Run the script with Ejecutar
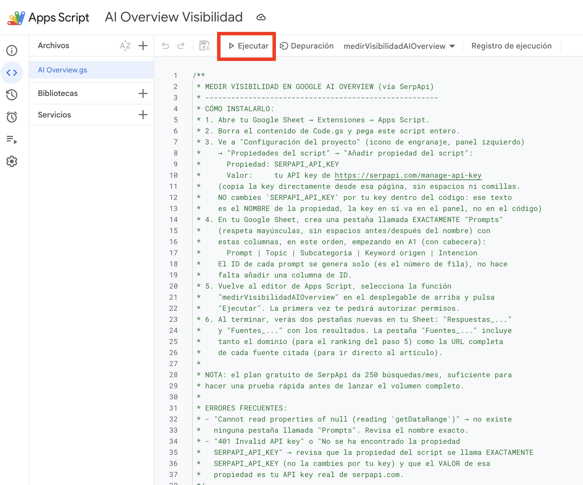Viewport: 583px width, 485px height. [248, 46]
